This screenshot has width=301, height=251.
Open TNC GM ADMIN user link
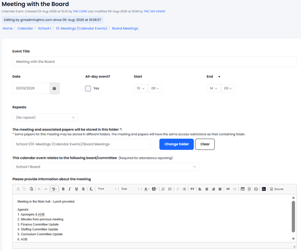[x=154, y=11]
